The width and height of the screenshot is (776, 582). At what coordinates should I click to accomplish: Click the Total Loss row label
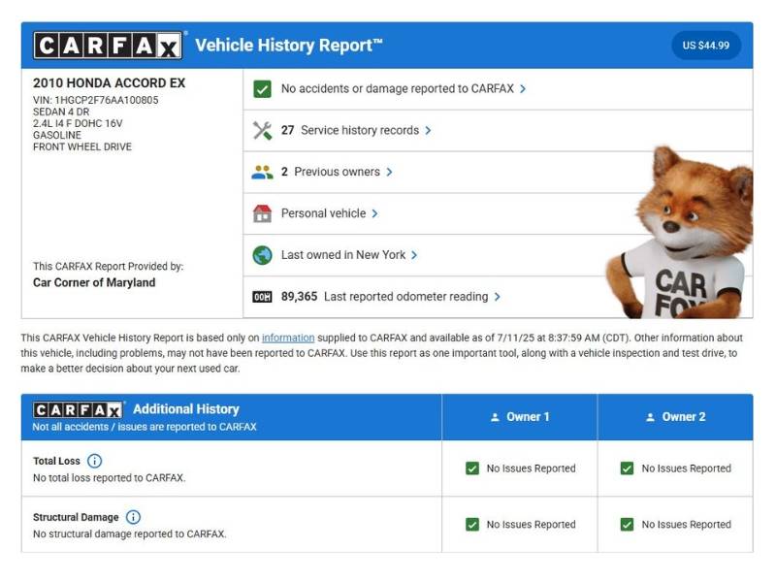tap(56, 461)
